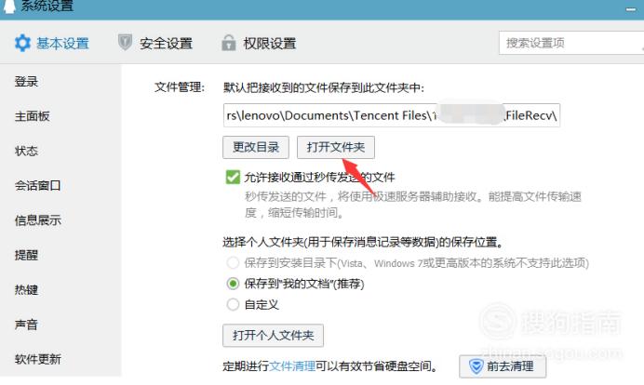644x385 pixels.
Task: Click the padlock icon for permission settings
Action: (229, 43)
